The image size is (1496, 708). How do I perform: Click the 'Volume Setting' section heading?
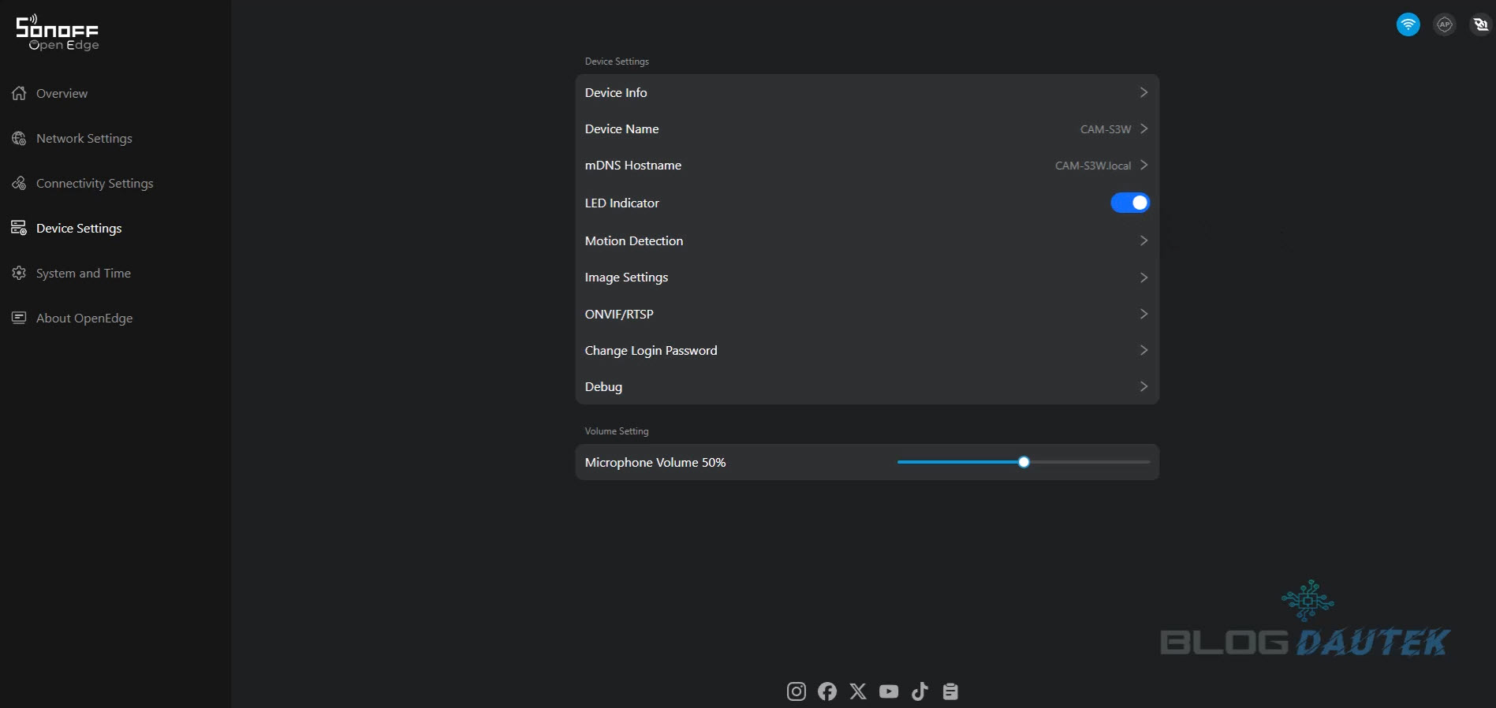[x=617, y=431]
